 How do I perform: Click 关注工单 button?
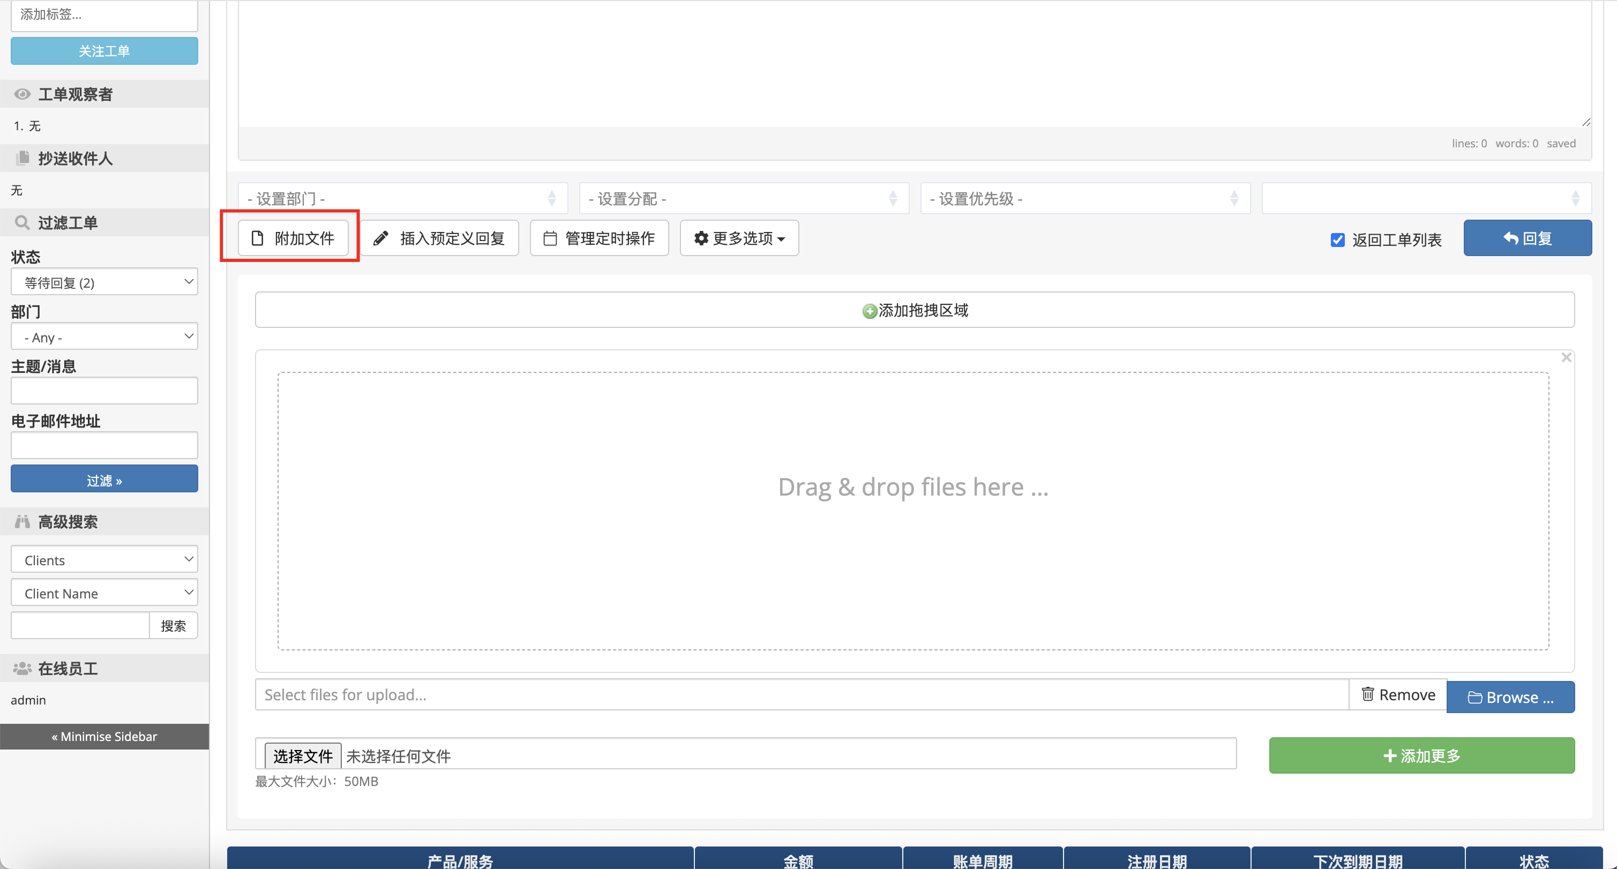click(x=104, y=51)
